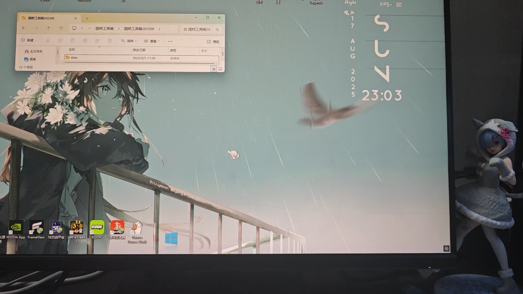Click the small icon at monitor's bottom-right corner
523x294 pixels.
point(446,249)
